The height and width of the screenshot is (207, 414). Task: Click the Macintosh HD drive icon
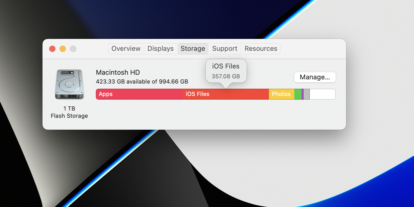click(69, 84)
